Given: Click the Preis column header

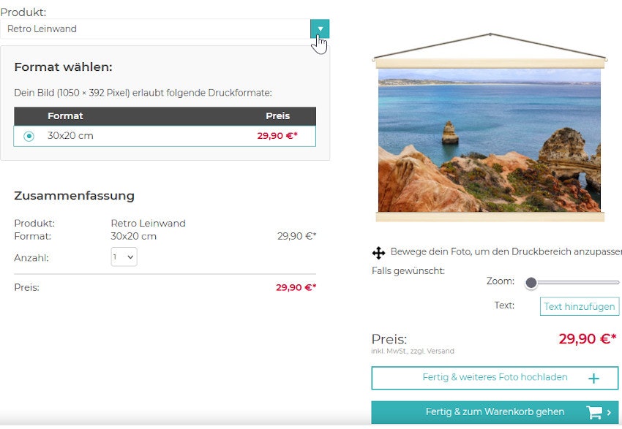Looking at the screenshot, I should tap(277, 116).
